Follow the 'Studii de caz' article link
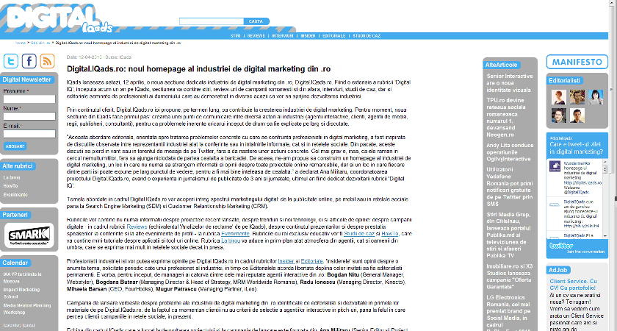This screenshot has height=331, width=617. pos(359,234)
